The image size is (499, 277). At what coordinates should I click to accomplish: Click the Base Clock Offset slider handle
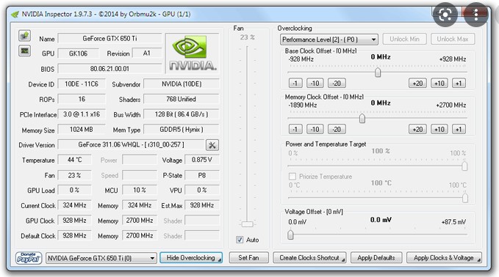(378, 73)
